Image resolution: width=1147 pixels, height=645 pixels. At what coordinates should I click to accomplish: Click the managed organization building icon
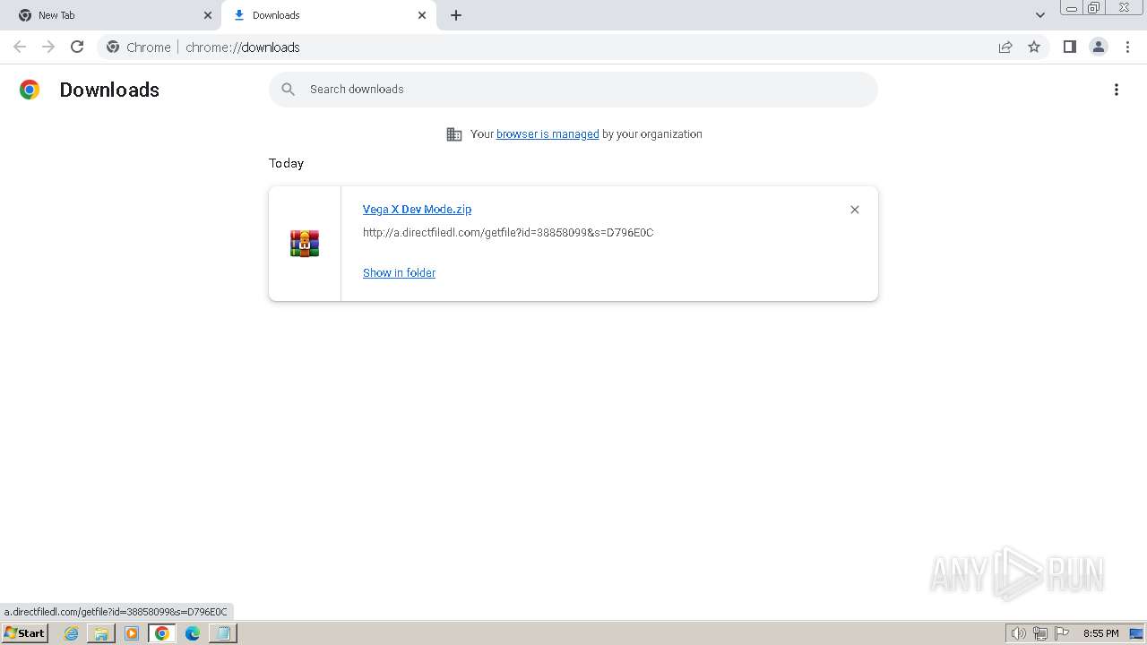454,134
